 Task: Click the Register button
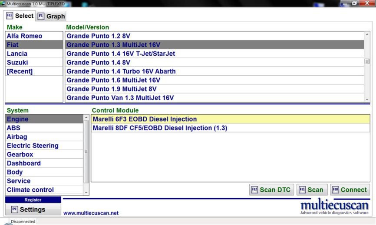tap(33, 200)
